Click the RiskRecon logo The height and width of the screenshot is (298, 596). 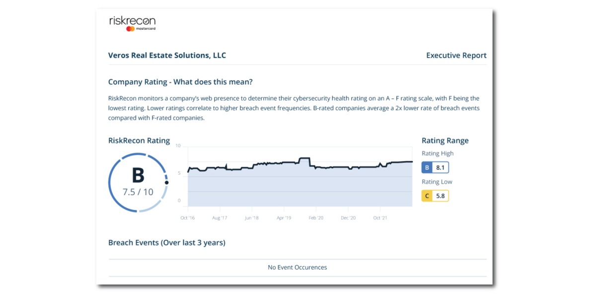tap(132, 21)
